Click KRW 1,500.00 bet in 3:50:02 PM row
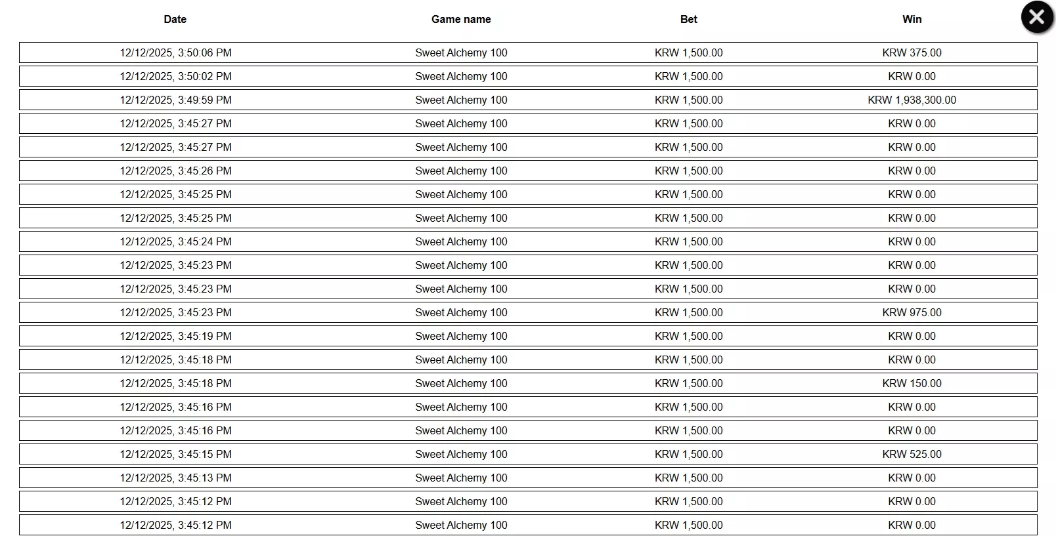The image size is (1056, 536). pyautogui.click(x=689, y=76)
